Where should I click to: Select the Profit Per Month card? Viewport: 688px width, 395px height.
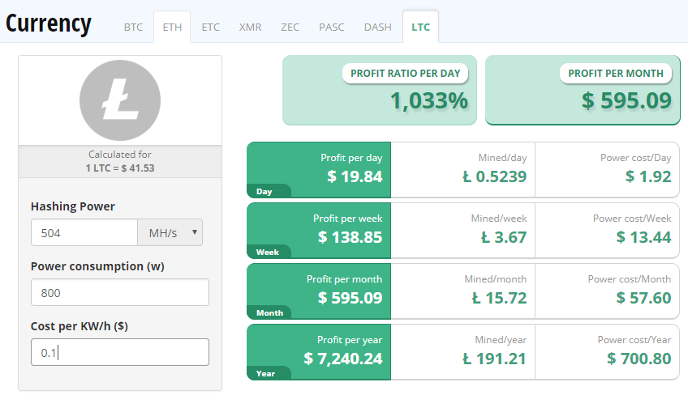[x=583, y=90]
